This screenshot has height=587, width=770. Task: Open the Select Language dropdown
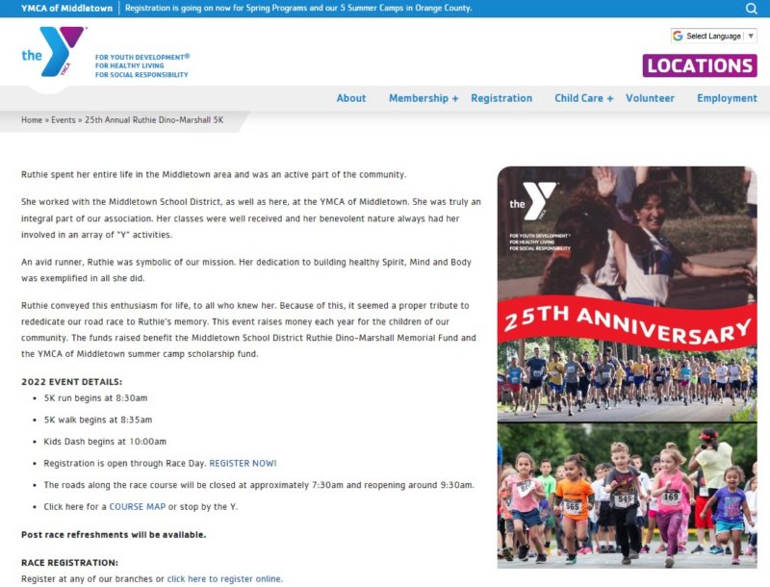pyautogui.click(x=713, y=36)
